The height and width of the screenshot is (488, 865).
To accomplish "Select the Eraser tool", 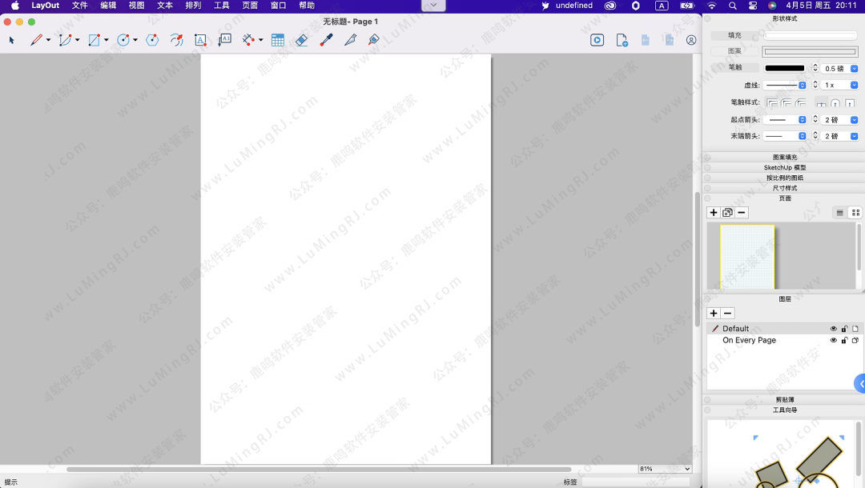I will (x=301, y=40).
